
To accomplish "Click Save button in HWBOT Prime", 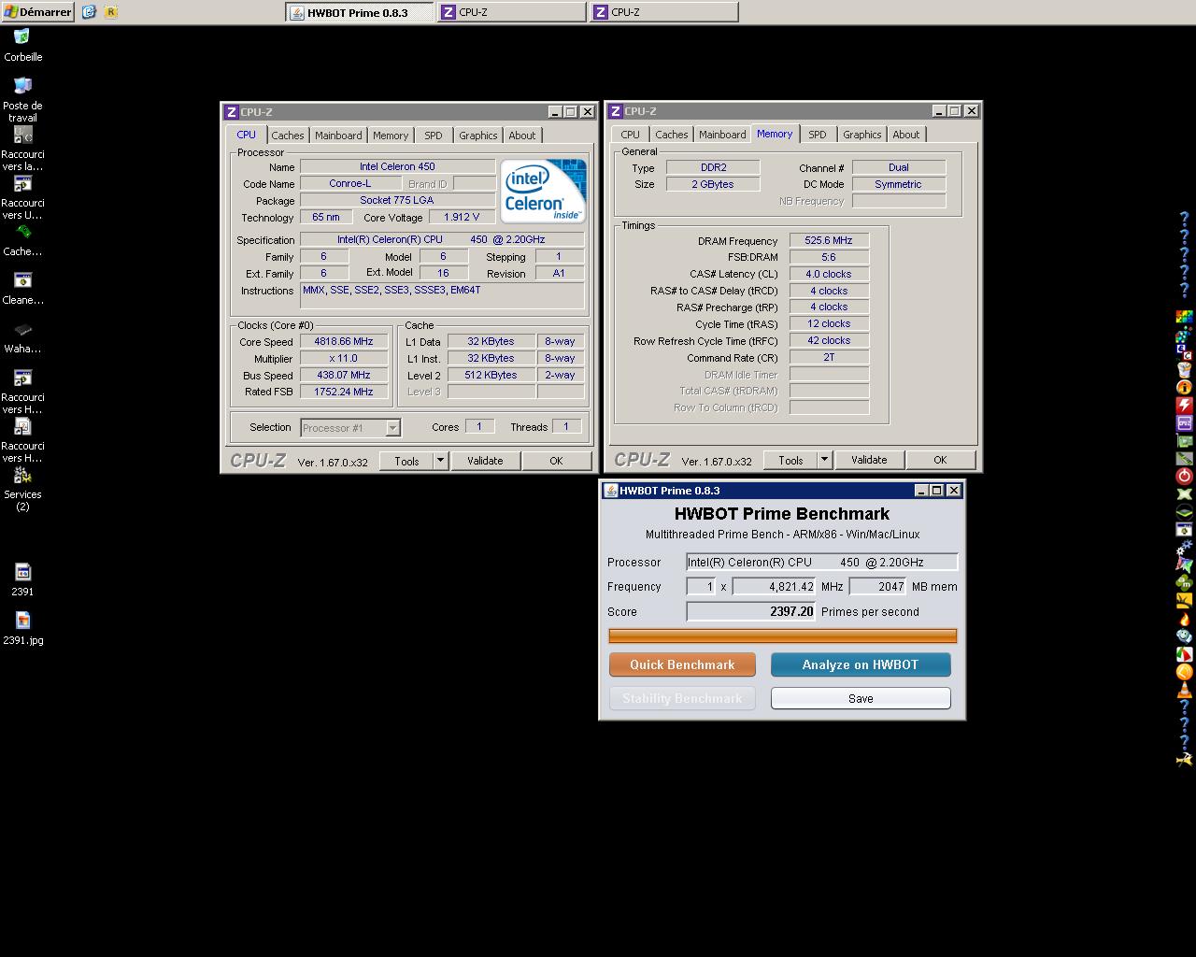I will pyautogui.click(x=861, y=698).
